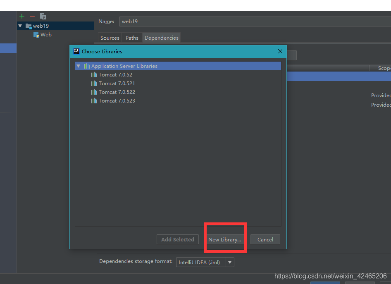Click Application Server Libraries library icon
391x284 pixels.
click(86, 66)
